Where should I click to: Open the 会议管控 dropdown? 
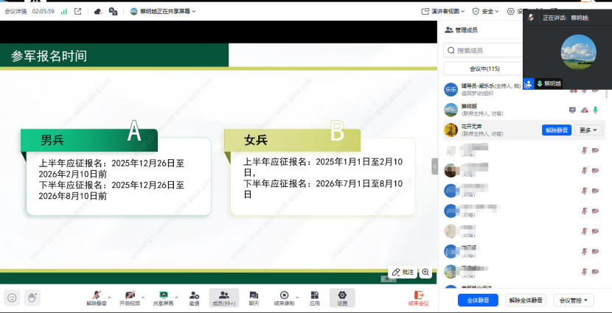574,300
